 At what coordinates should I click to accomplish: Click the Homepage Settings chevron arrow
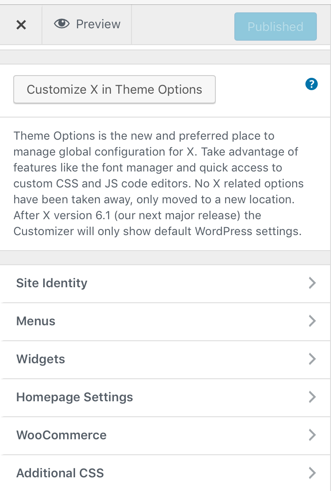click(x=312, y=397)
